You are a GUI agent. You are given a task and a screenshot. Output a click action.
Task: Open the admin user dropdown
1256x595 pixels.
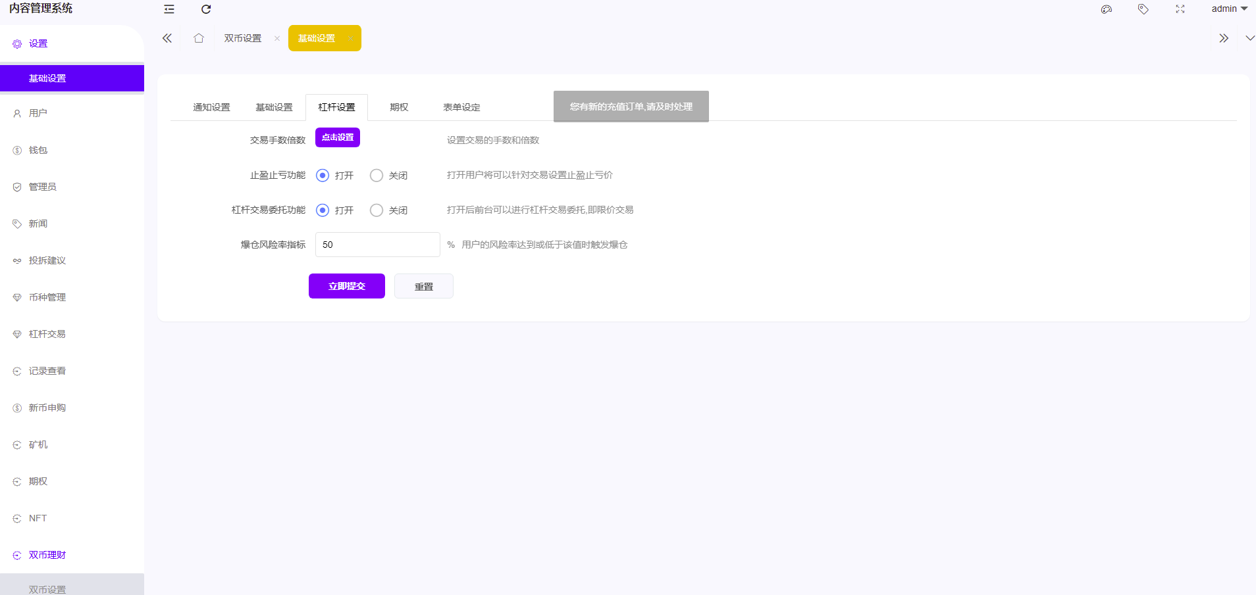click(x=1229, y=9)
